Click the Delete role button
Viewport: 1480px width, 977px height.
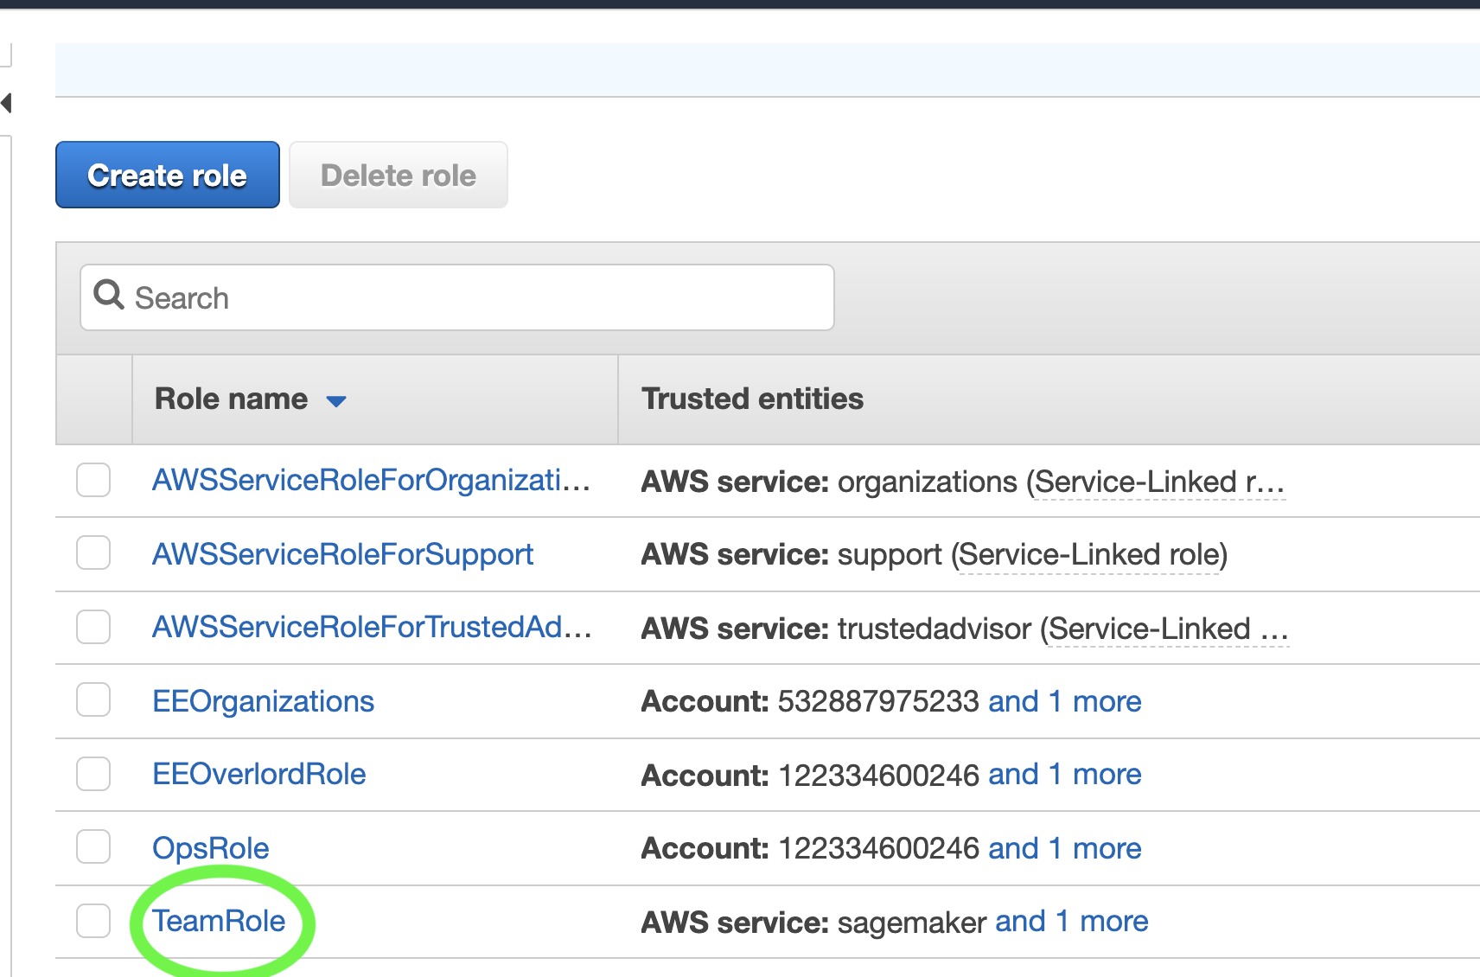[399, 175]
